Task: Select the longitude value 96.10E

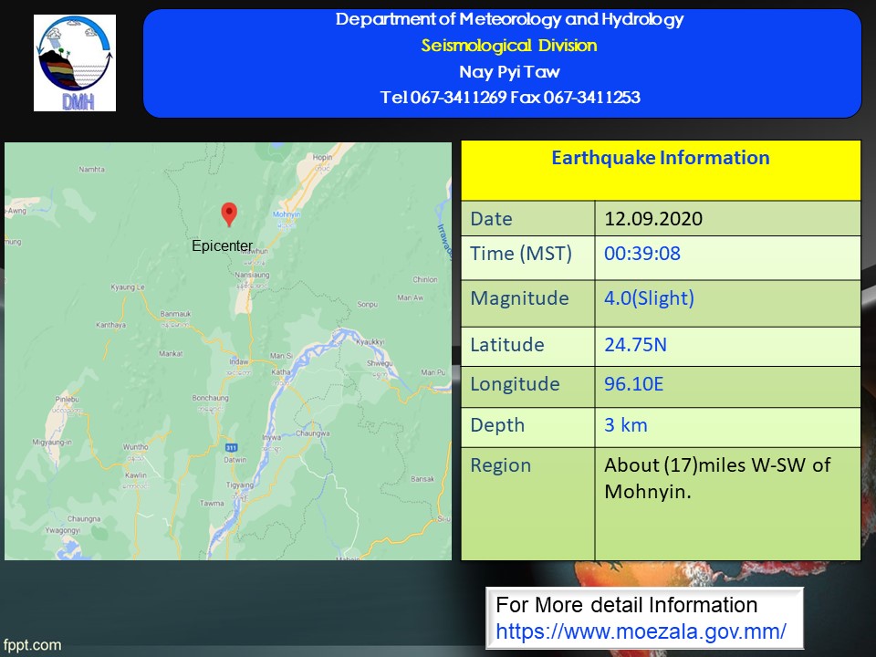Action: coord(633,384)
